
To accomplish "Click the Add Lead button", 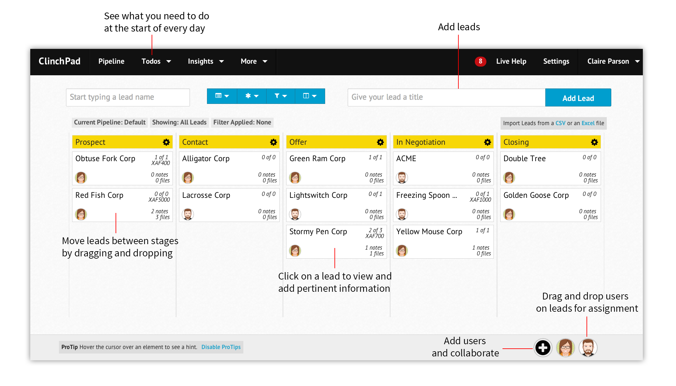I will click(x=578, y=98).
